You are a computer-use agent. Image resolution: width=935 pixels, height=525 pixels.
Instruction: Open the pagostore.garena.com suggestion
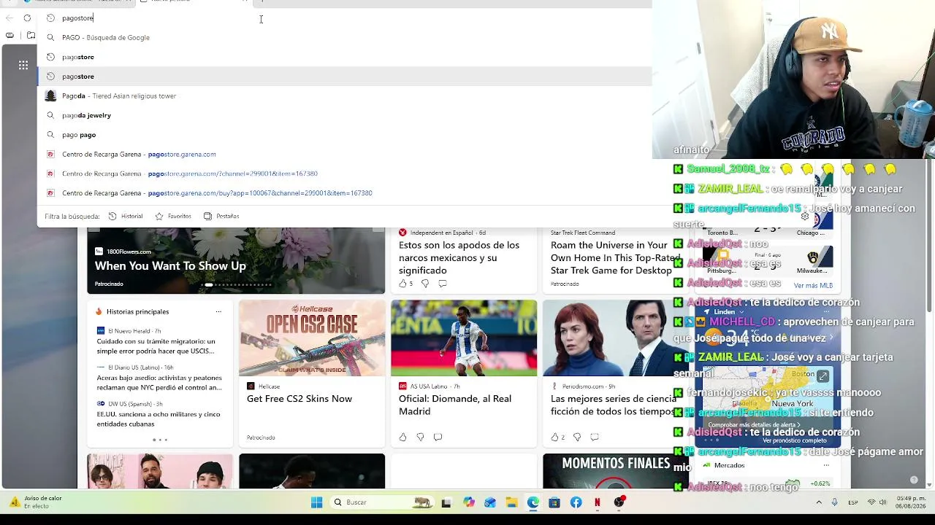344,155
